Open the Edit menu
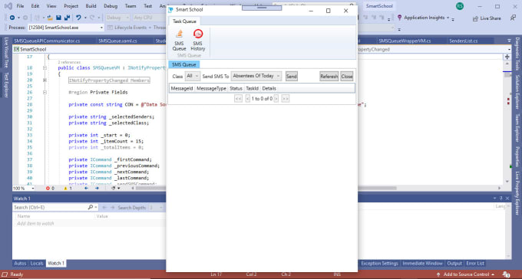522x279 pixels. click(x=35, y=6)
